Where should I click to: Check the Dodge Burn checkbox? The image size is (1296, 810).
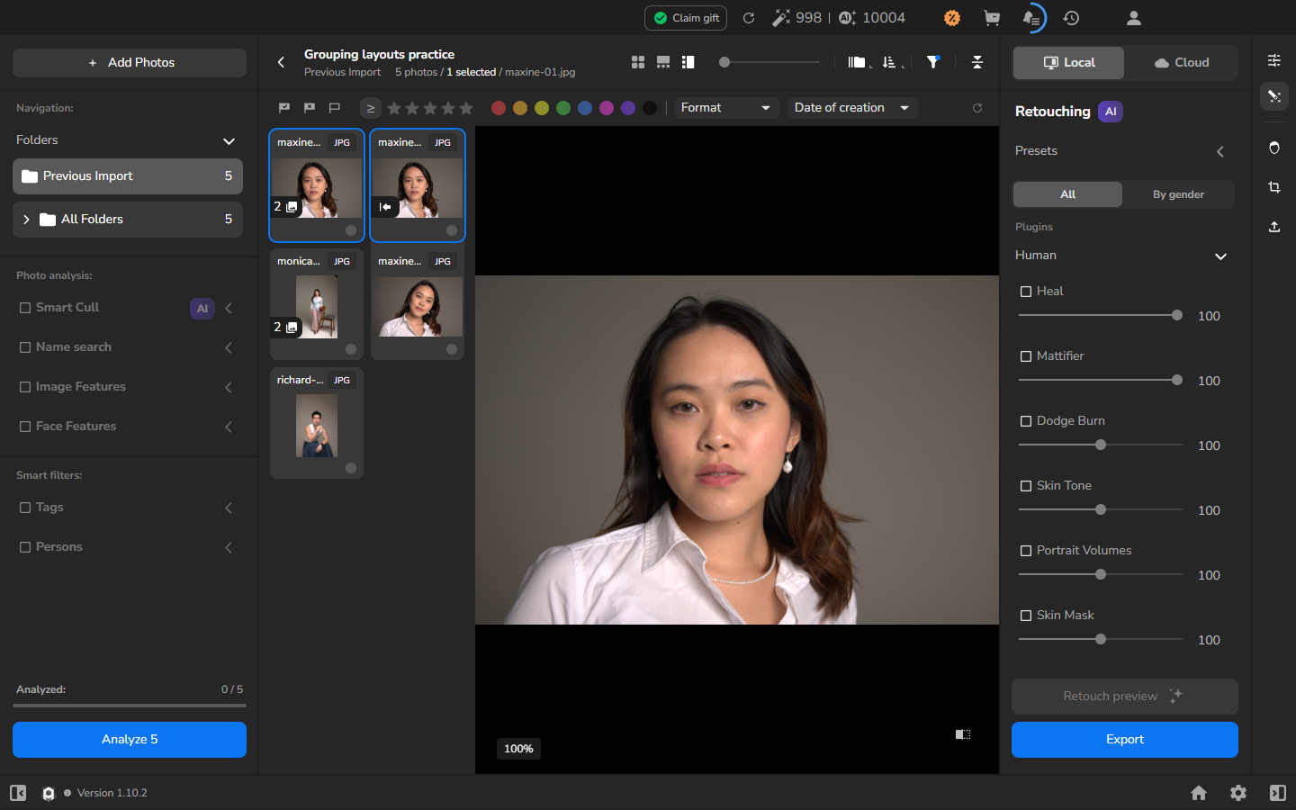pos(1026,421)
